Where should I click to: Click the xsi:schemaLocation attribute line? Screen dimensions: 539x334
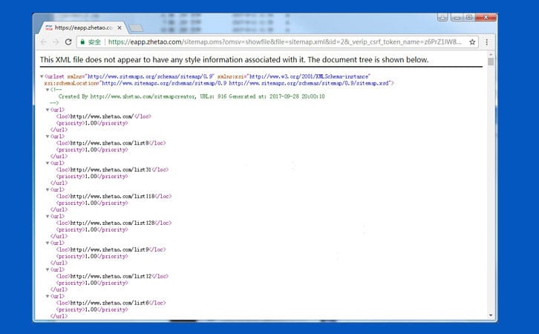[x=219, y=83]
